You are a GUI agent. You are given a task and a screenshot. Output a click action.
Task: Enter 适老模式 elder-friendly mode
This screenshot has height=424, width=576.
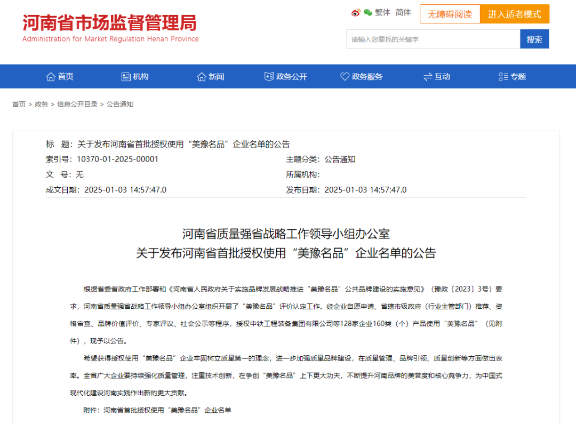pyautogui.click(x=515, y=14)
